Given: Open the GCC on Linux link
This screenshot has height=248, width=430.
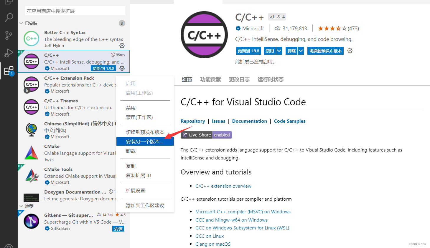Looking at the screenshot, I should tap(210, 236).
